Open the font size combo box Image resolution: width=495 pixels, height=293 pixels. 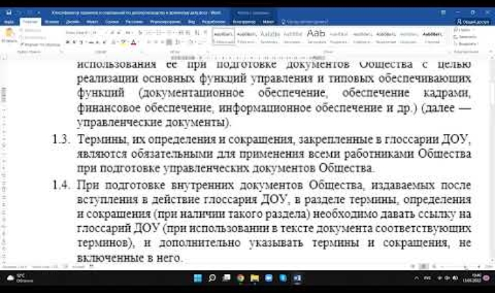(x=96, y=33)
